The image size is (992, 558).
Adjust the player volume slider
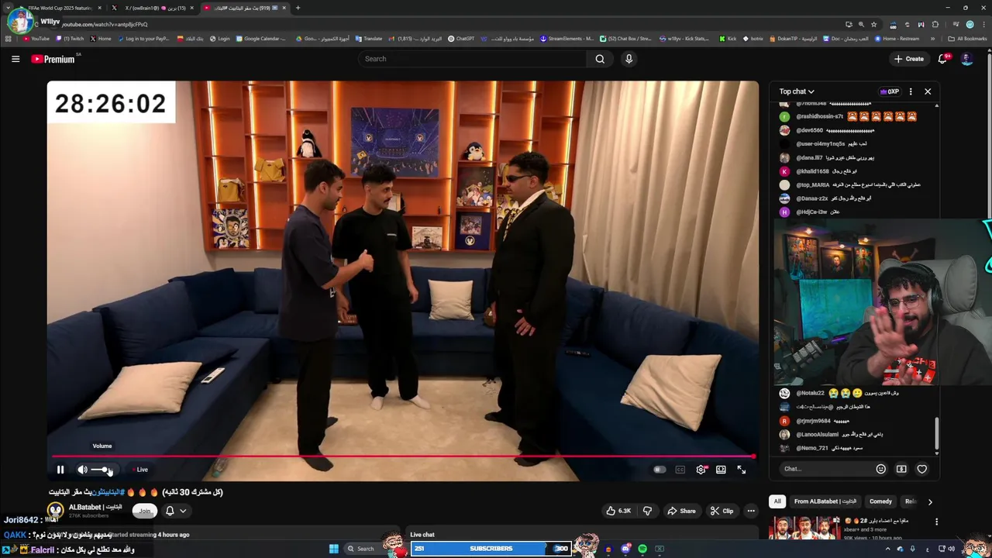102,470
